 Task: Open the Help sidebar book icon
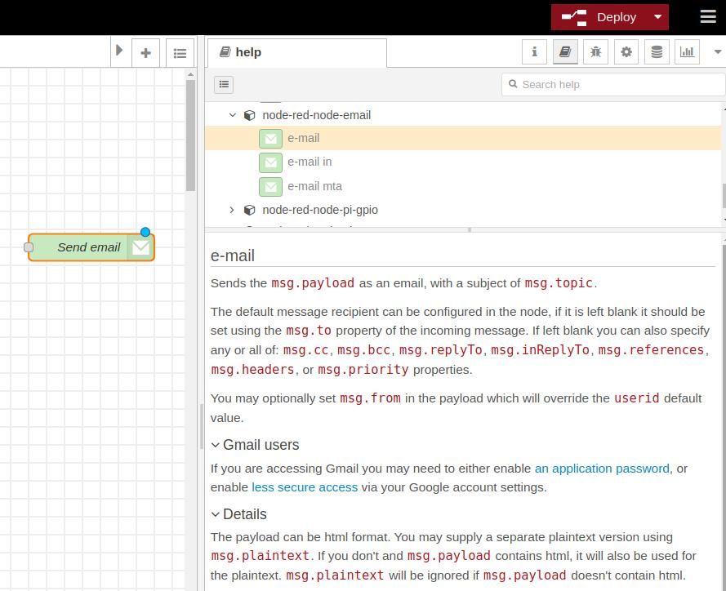[x=565, y=51]
